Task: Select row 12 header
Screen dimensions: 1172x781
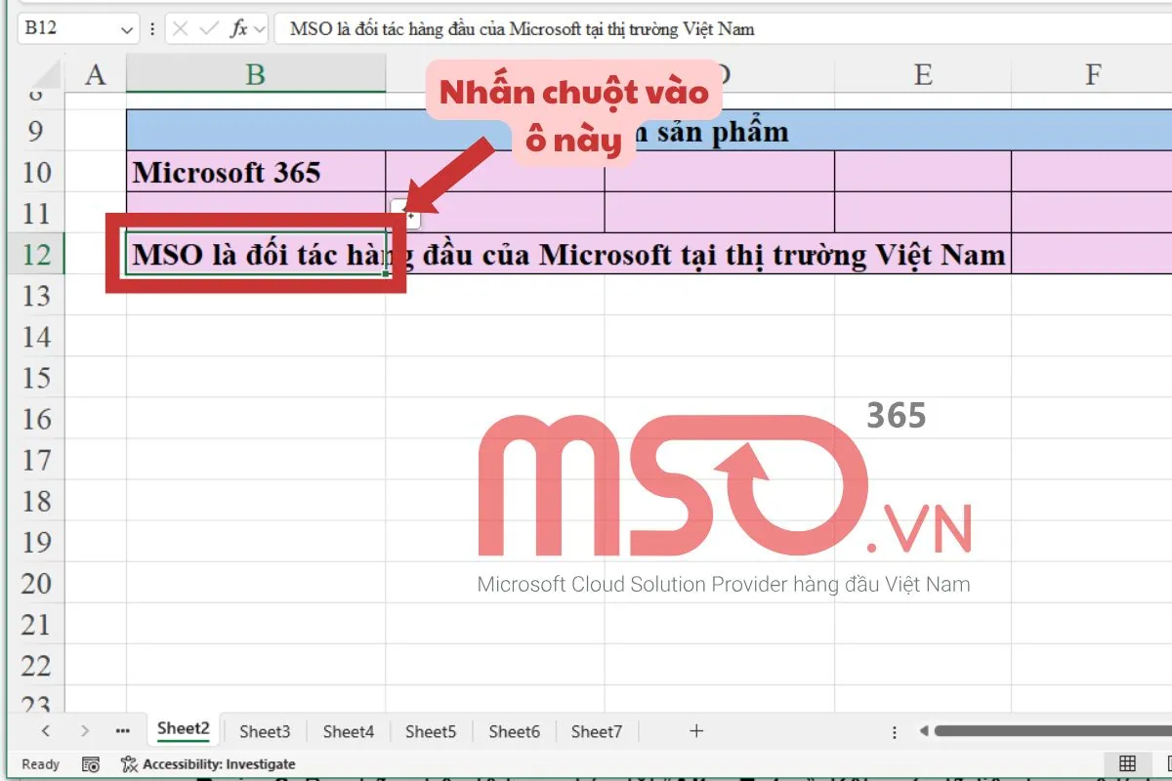Action: [x=36, y=254]
